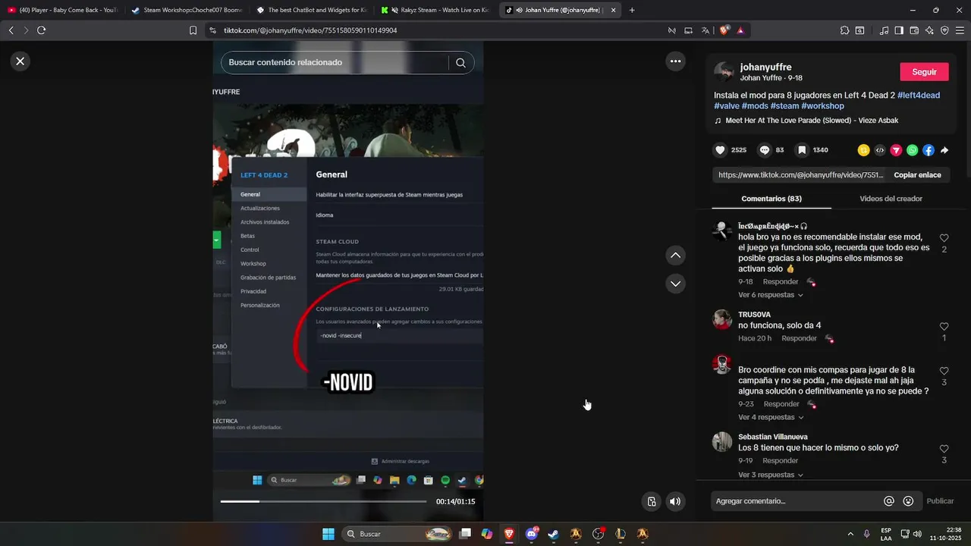The width and height of the screenshot is (971, 546).
Task: Open a new browser tab with plus
Action: (x=632, y=10)
